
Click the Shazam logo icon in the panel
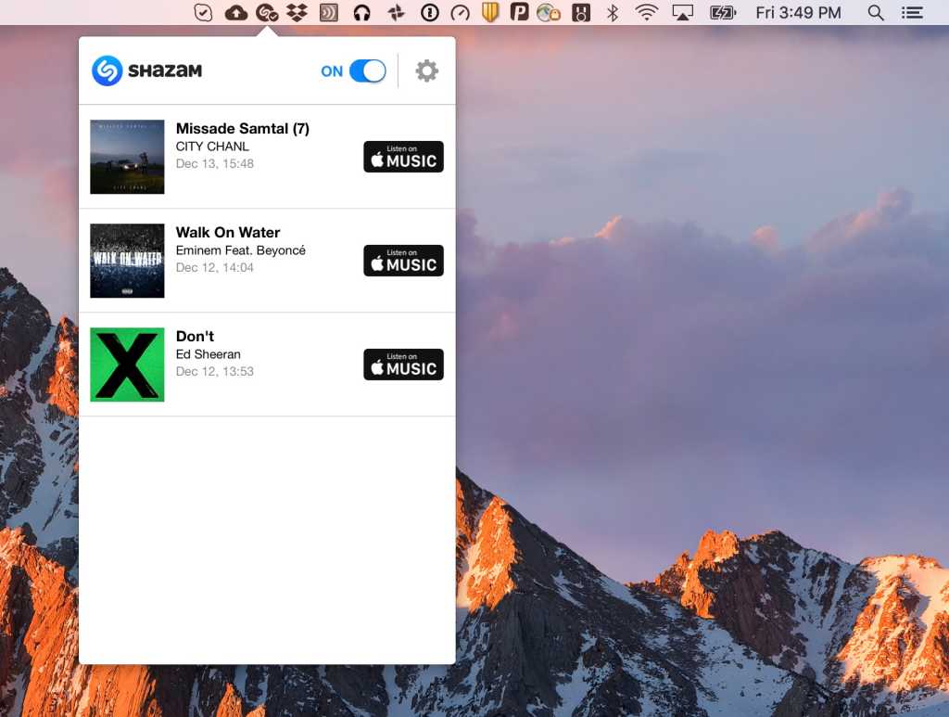(x=108, y=70)
